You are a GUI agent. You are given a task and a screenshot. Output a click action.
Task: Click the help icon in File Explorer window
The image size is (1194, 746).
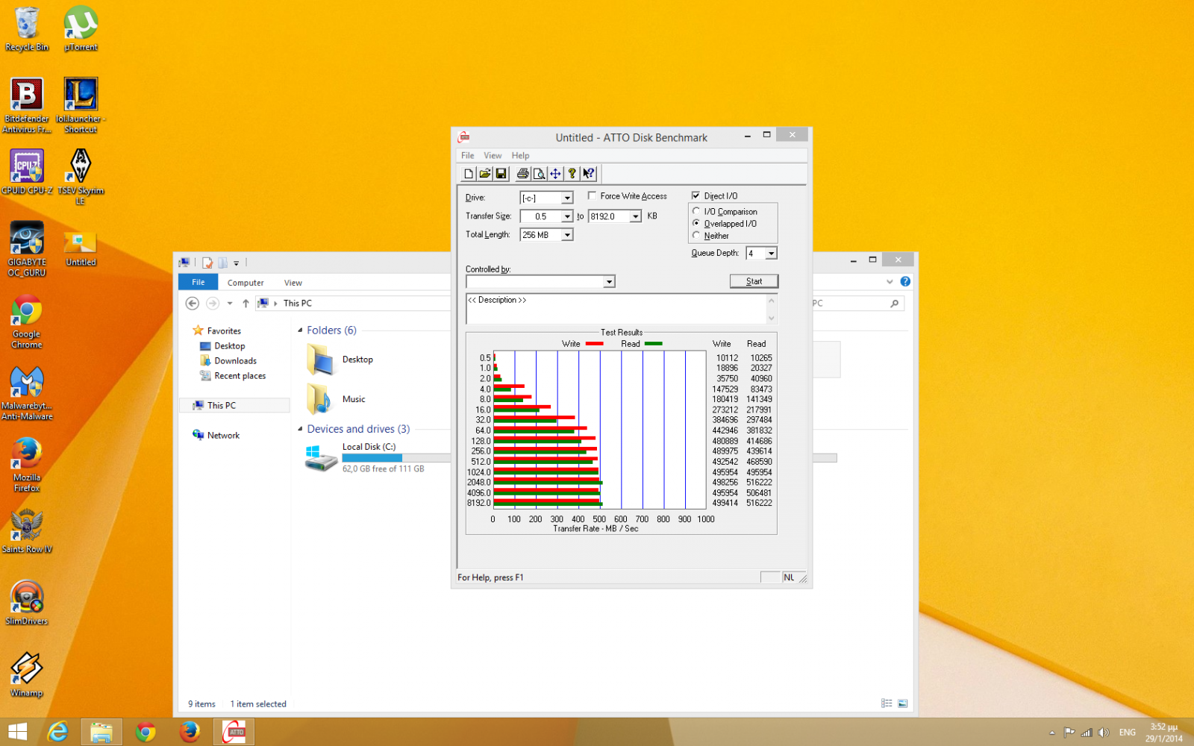point(905,281)
